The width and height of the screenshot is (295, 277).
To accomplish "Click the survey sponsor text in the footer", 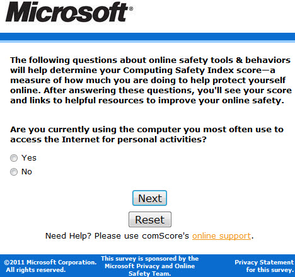I will (149, 266).
